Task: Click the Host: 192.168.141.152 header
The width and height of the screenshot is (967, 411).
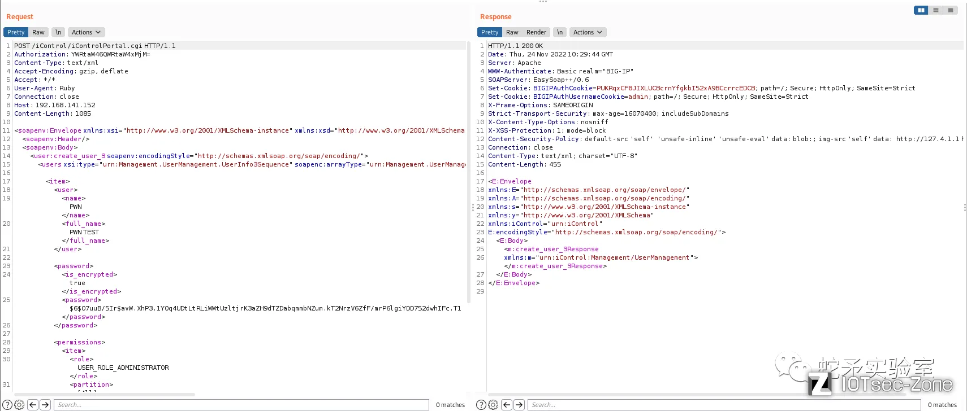Action: coord(55,105)
